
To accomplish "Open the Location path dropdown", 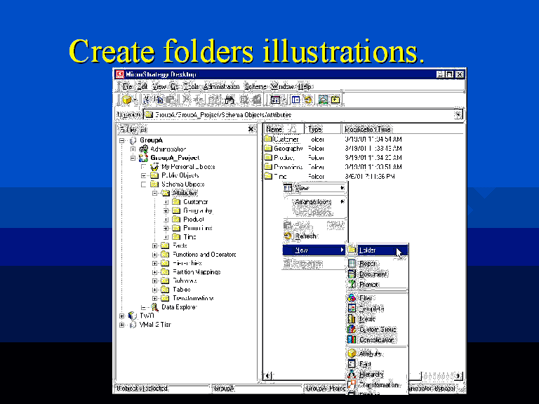I will [458, 114].
